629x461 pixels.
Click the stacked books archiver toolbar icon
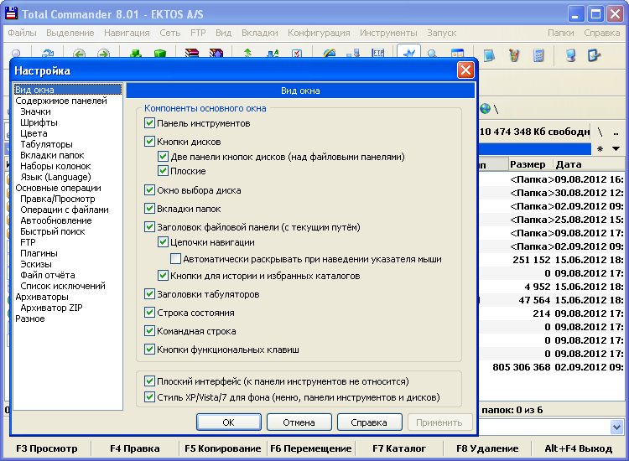tap(192, 54)
